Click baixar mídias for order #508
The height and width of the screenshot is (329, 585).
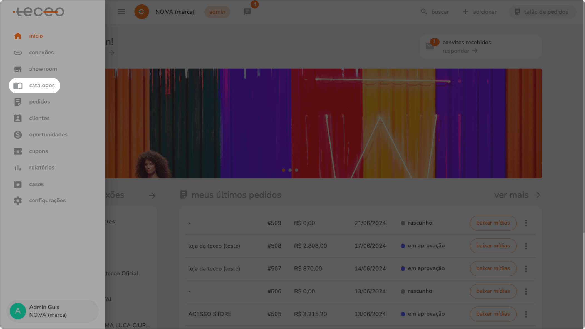coord(493,246)
